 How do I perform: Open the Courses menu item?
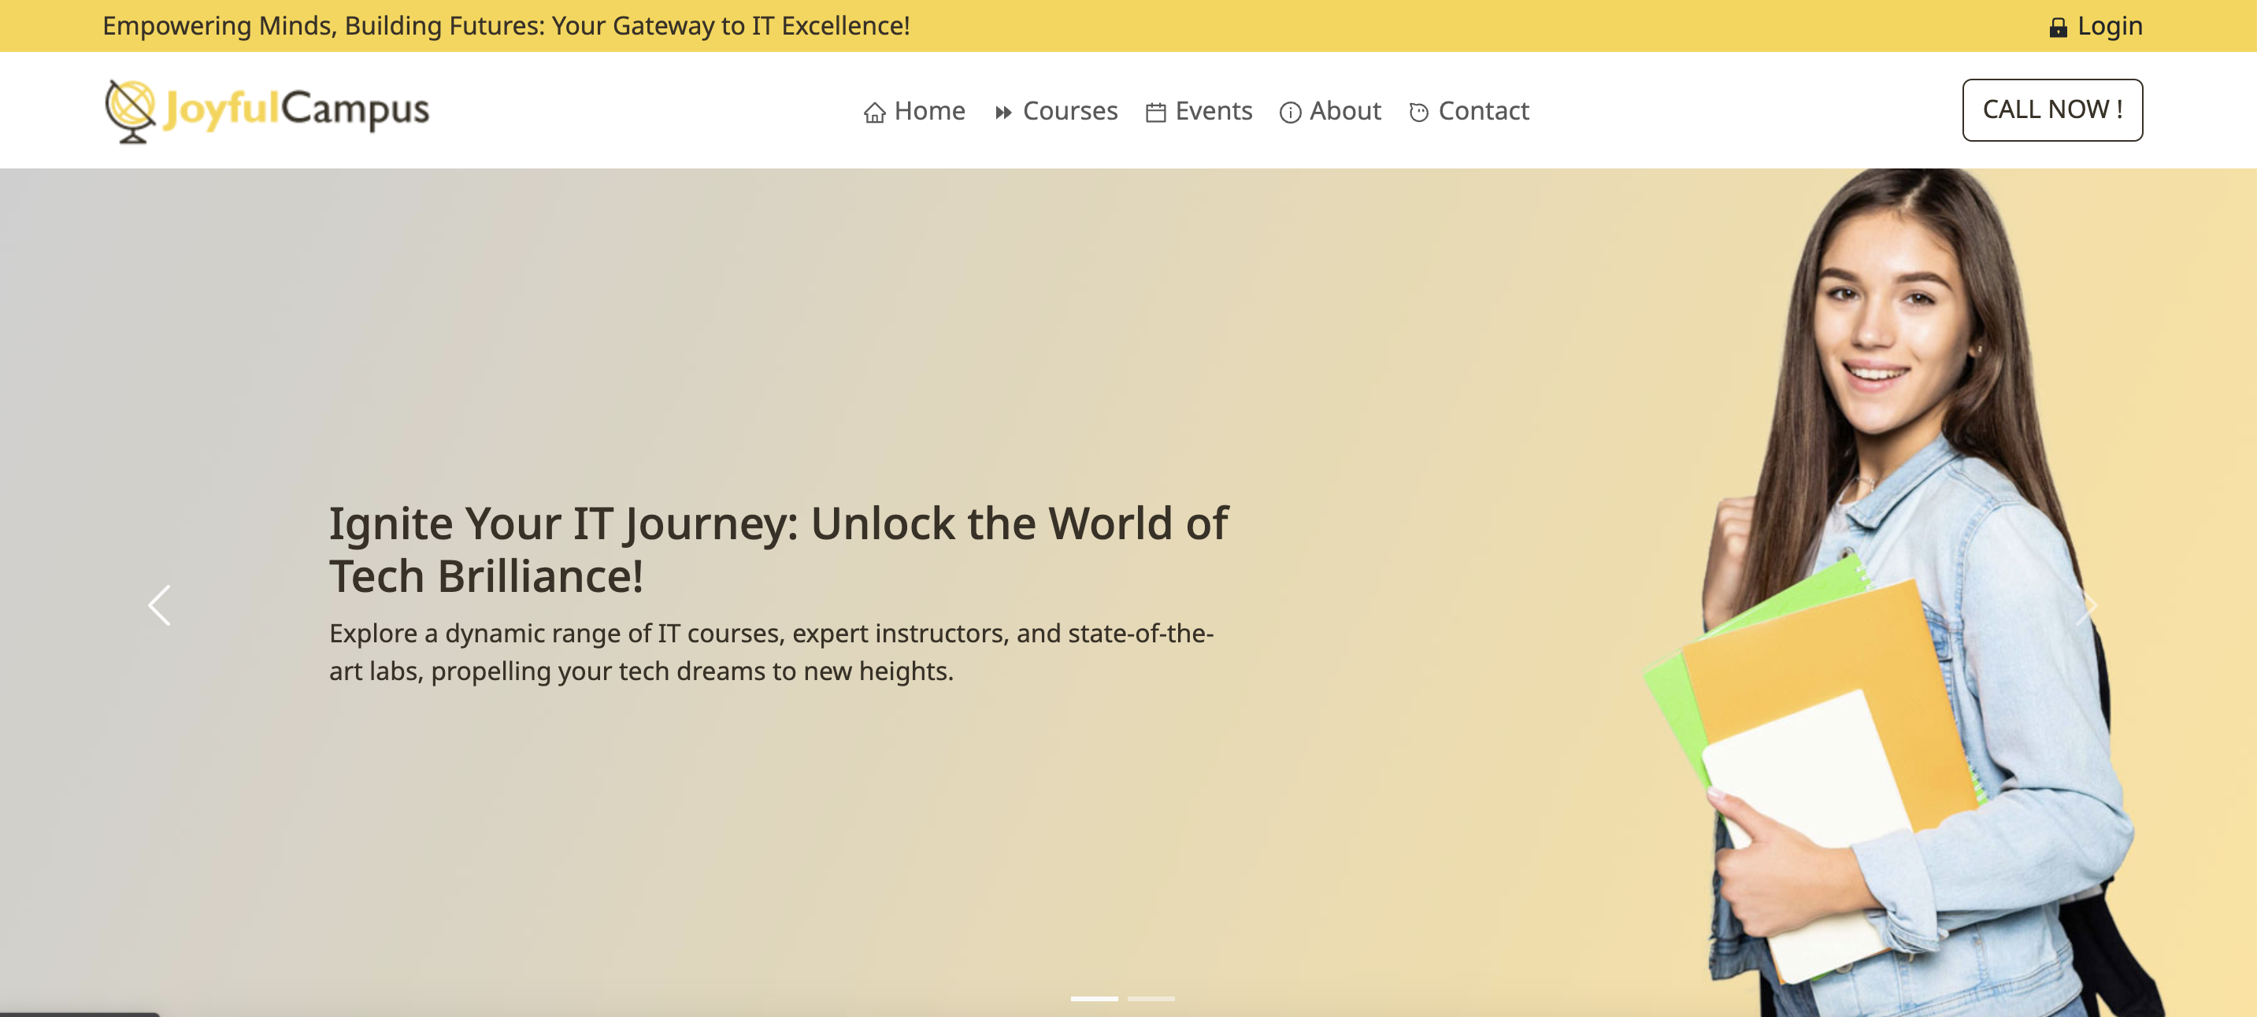(x=1069, y=111)
